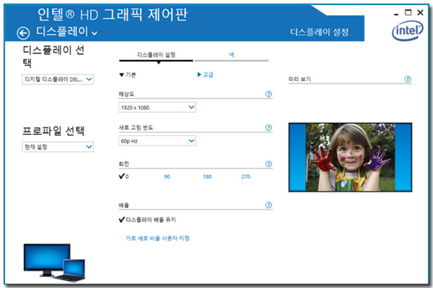Switch to the 색 (color) tab
Viewport: 433px width, 288px height.
point(232,55)
